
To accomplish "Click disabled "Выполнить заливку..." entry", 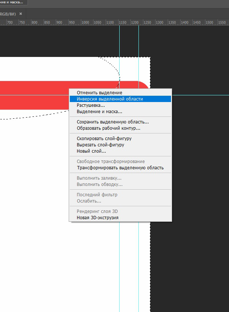I will 99,178.
